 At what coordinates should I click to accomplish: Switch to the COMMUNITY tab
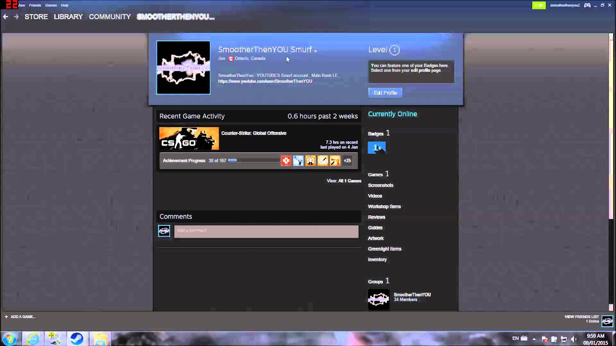(x=110, y=17)
